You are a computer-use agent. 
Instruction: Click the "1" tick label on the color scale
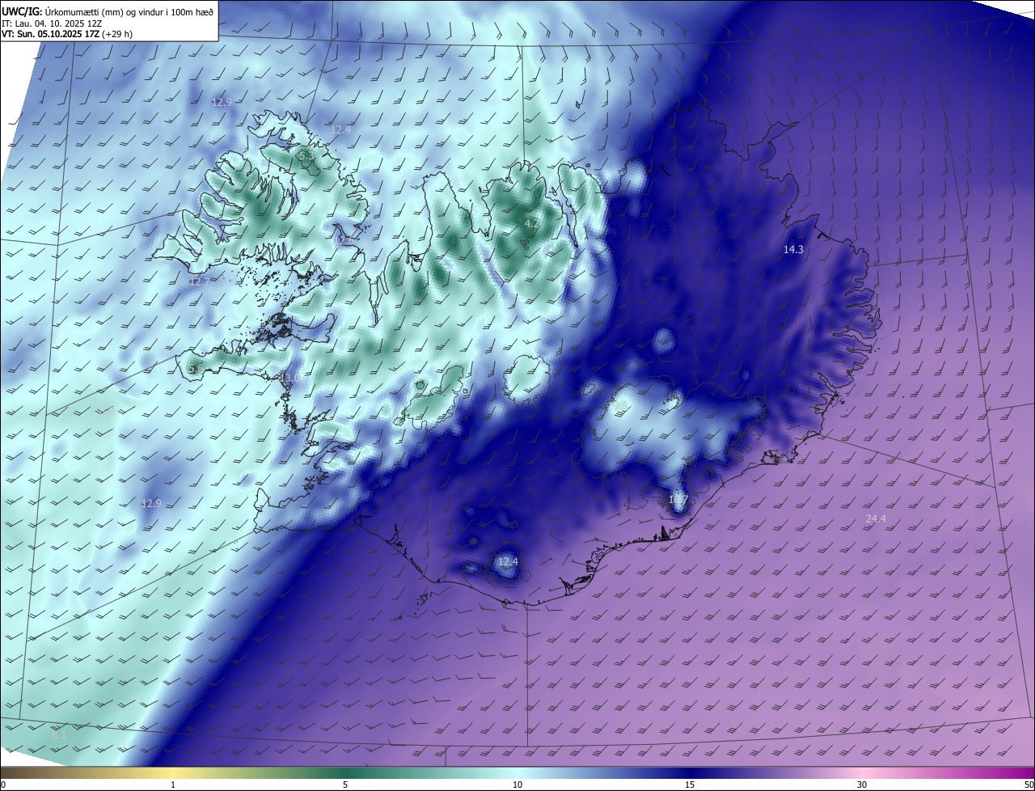(x=173, y=785)
